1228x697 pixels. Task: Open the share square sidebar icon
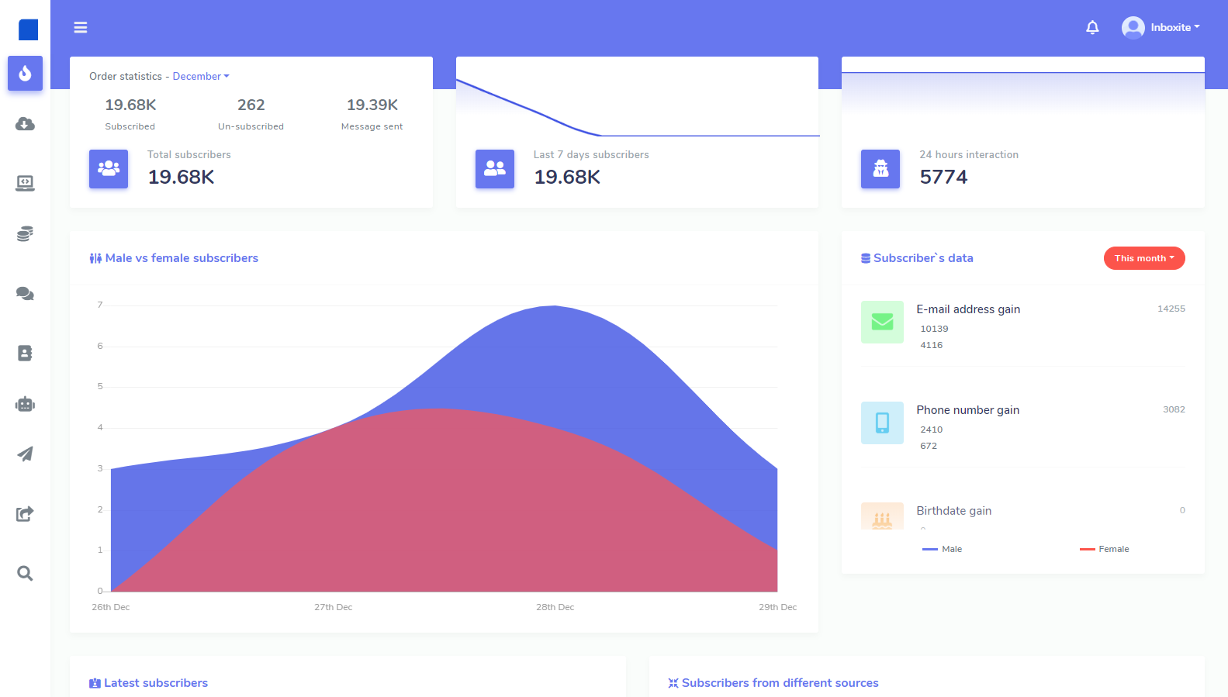coord(25,513)
